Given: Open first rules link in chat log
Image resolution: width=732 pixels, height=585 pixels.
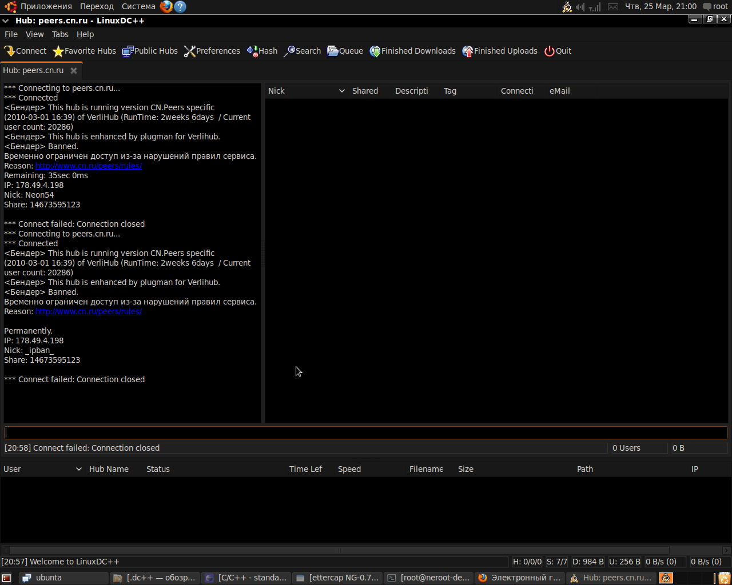Looking at the screenshot, I should 89,166.
